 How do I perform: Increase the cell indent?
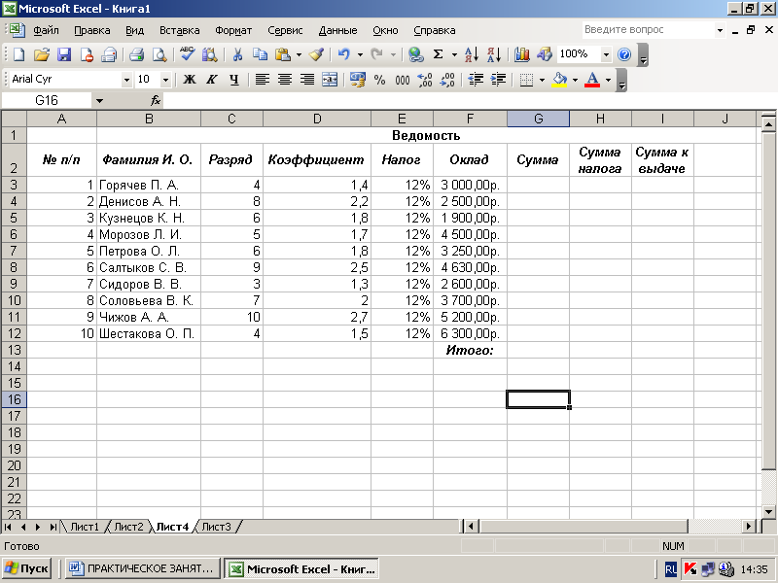pyautogui.click(x=498, y=80)
